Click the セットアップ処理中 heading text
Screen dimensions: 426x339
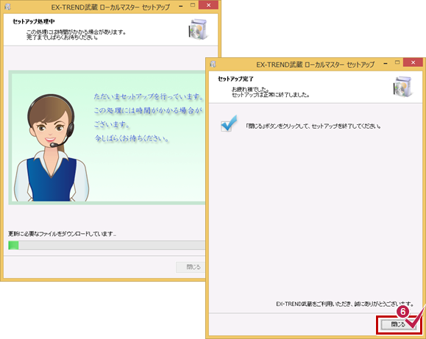coord(34,21)
